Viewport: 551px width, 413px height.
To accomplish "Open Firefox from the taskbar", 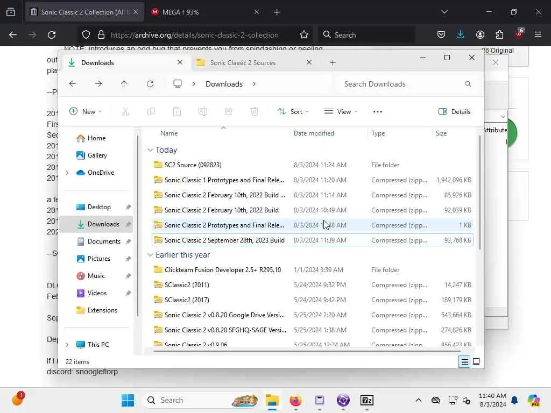I will coord(295,400).
